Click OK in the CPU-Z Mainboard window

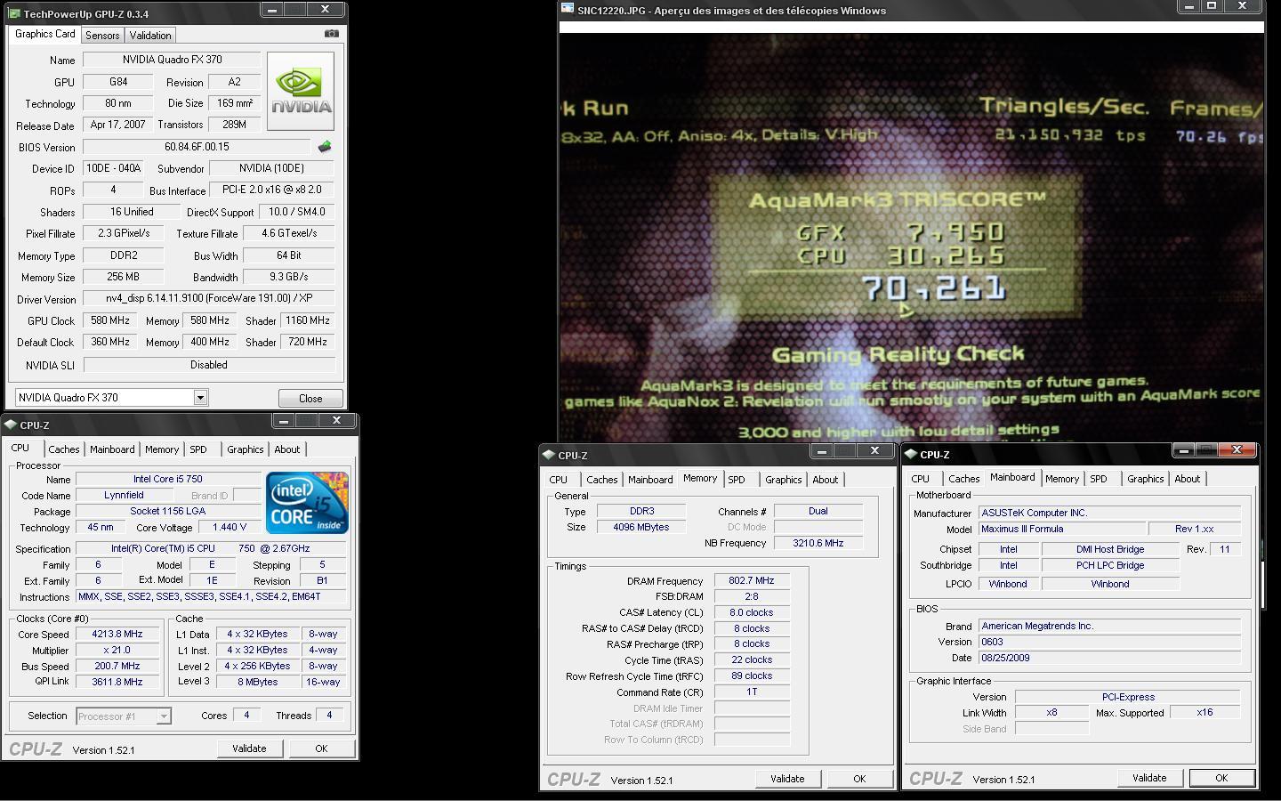click(x=1221, y=778)
